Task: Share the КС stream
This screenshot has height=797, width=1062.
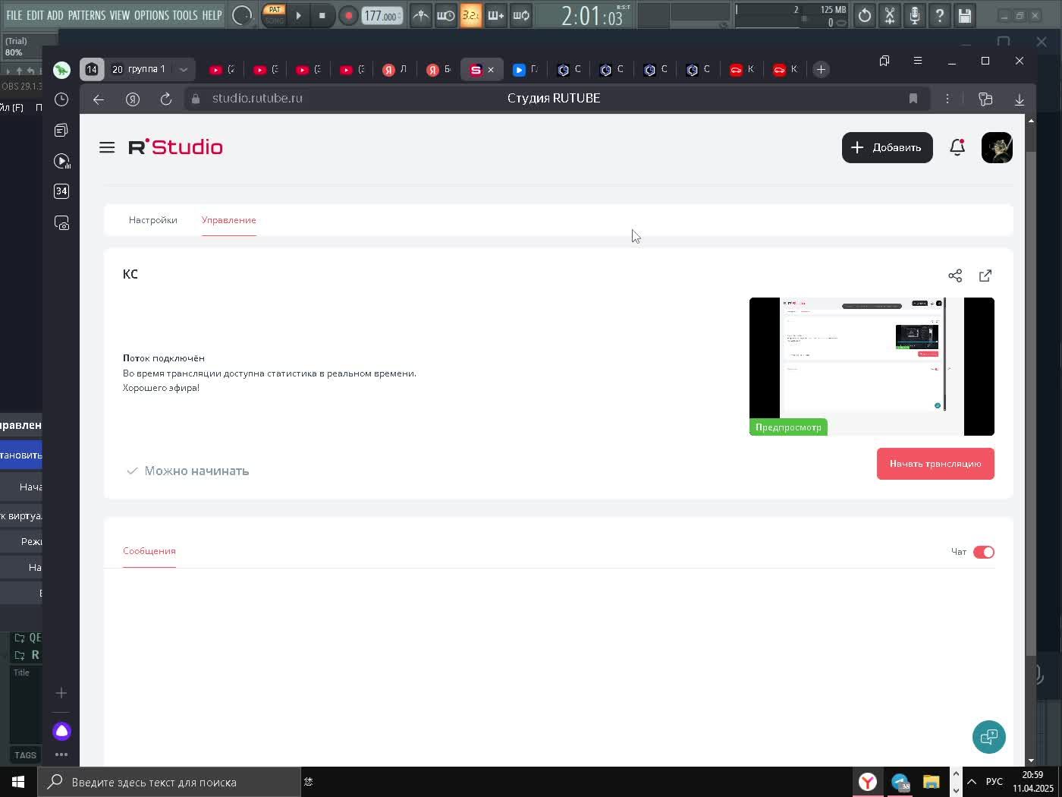Action: tap(955, 276)
